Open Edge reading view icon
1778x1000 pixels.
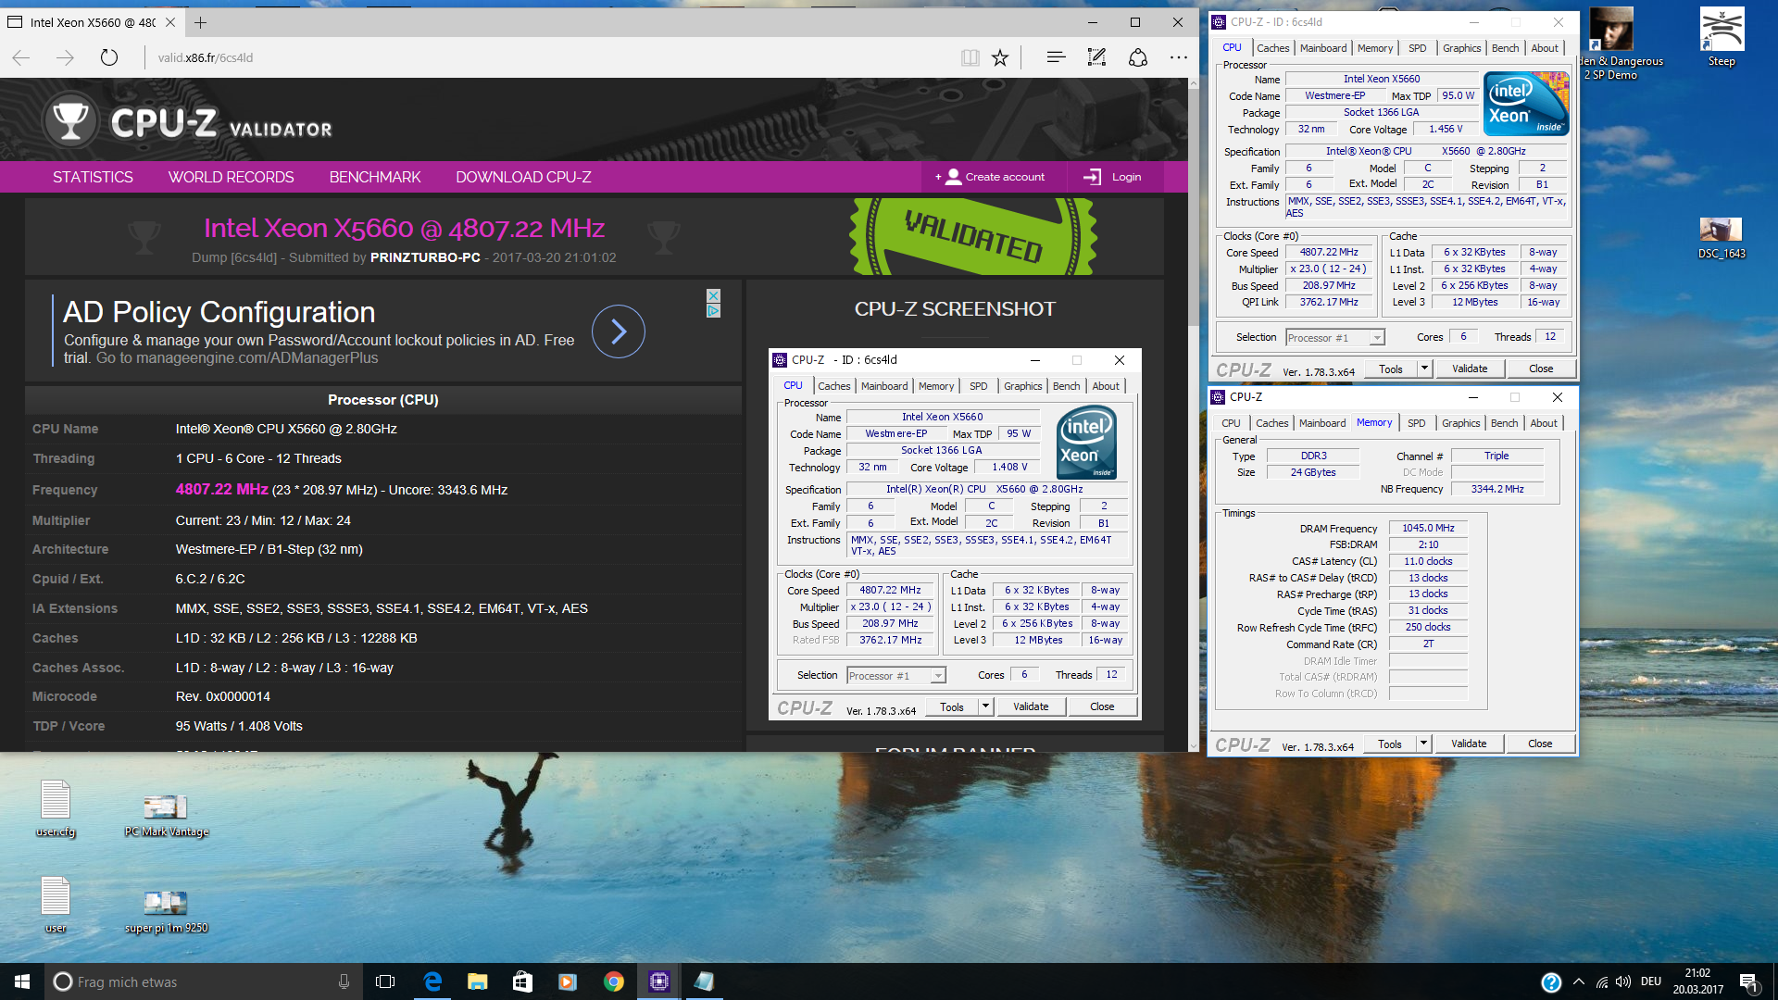tap(970, 57)
